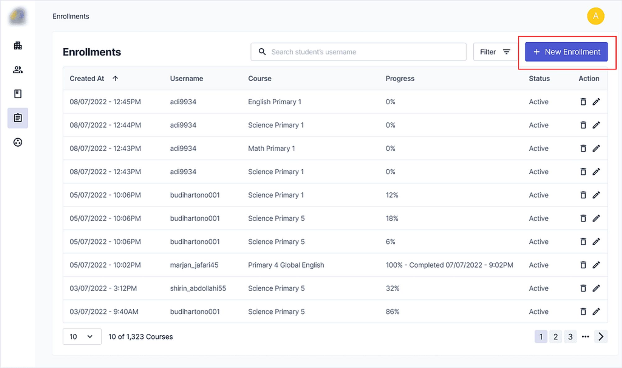The height and width of the screenshot is (368, 622).
Task: Edit the English Primary 1 enrollment
Action: pyautogui.click(x=596, y=101)
